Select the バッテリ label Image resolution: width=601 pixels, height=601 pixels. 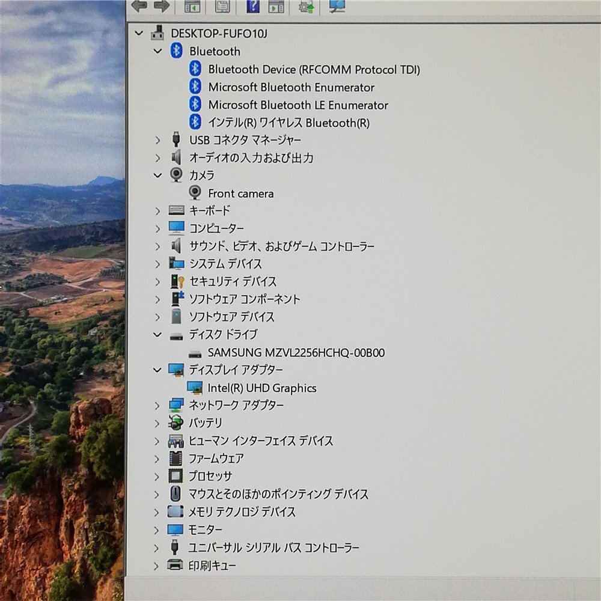[206, 423]
